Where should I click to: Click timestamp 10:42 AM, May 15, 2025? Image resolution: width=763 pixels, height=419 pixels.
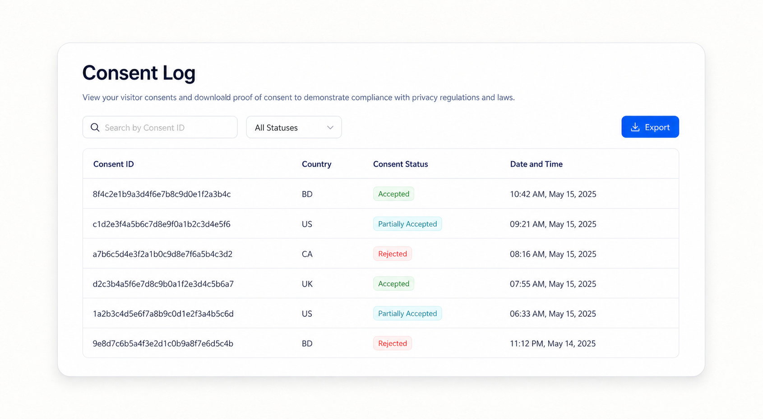click(x=553, y=194)
